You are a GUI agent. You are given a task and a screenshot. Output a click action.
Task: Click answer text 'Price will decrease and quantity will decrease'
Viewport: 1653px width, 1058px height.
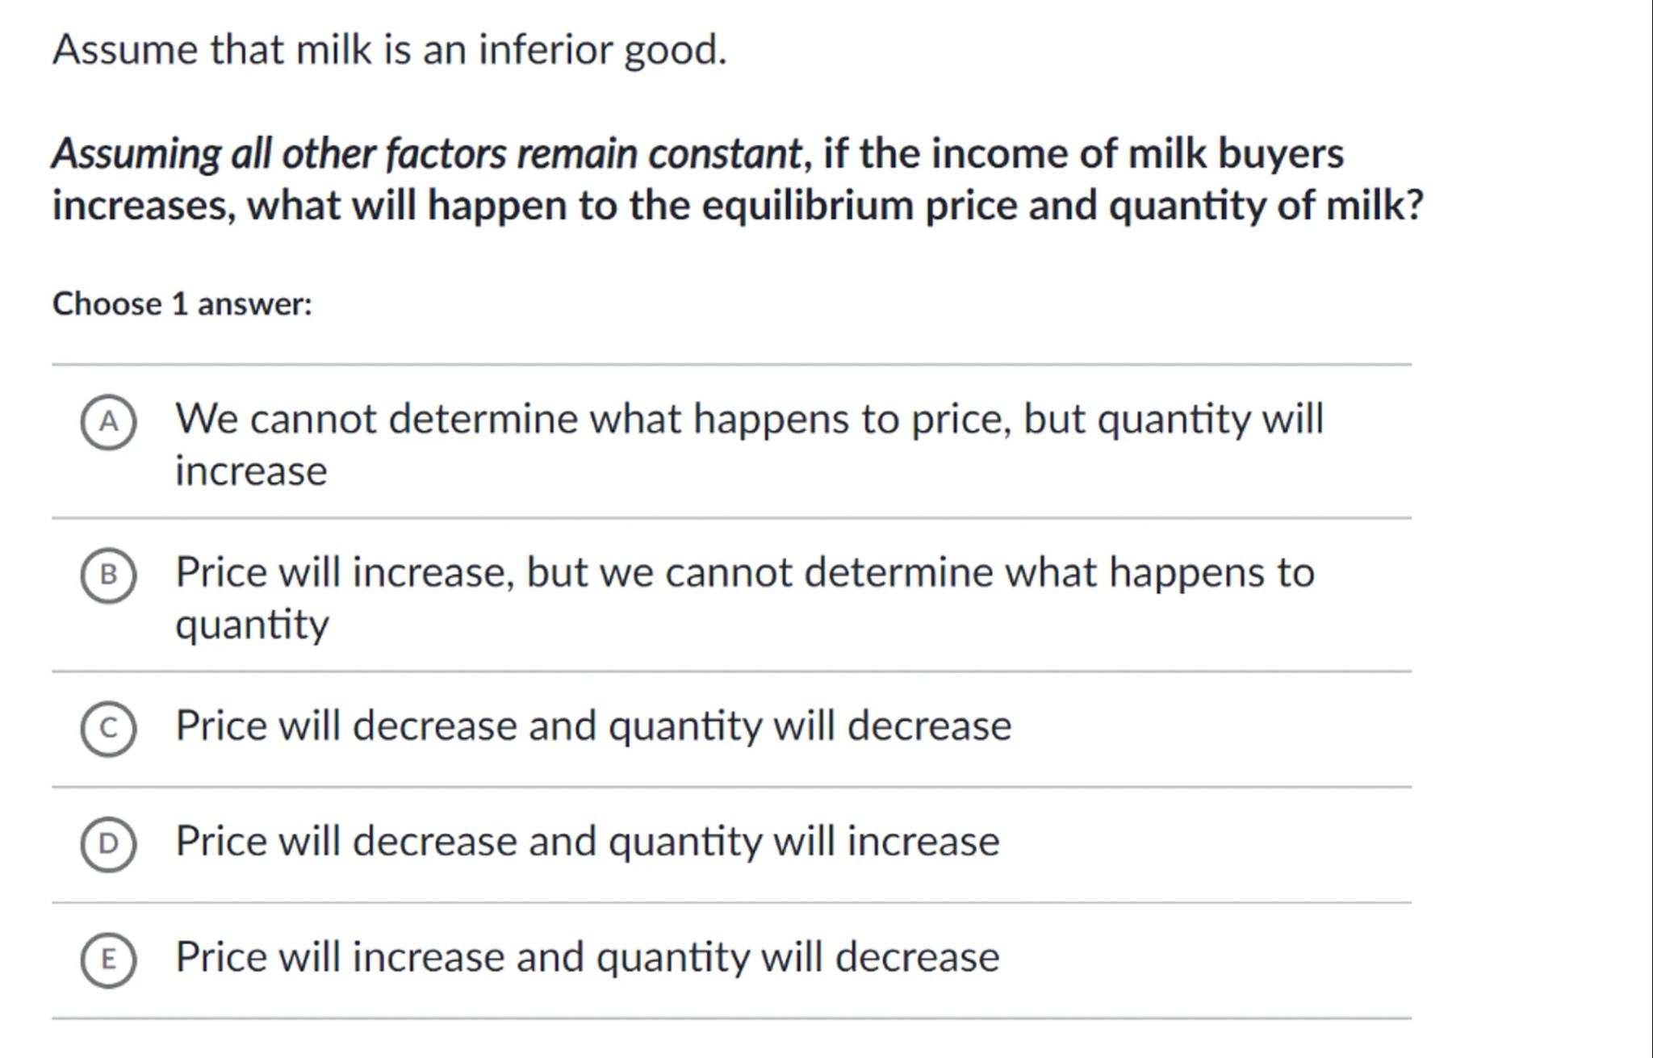(592, 726)
